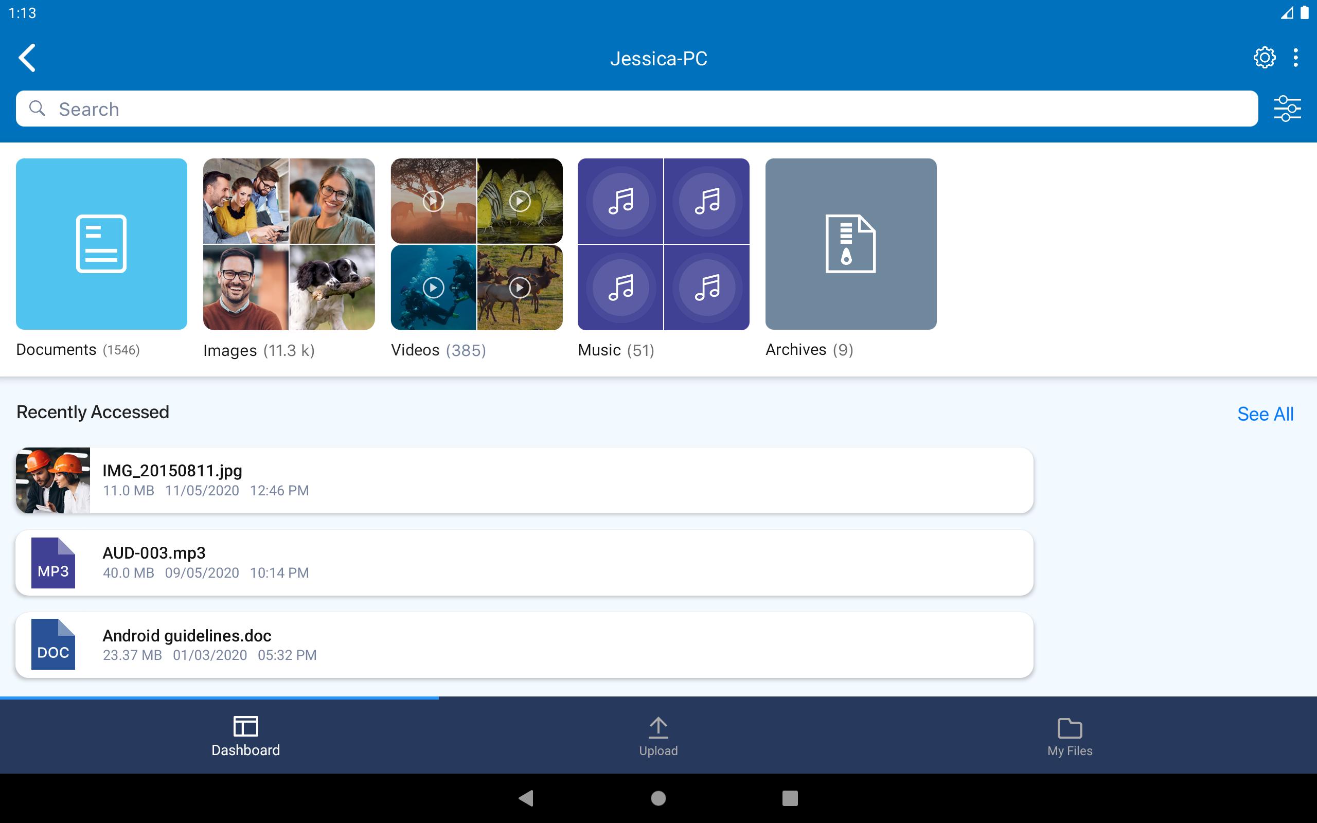The height and width of the screenshot is (823, 1317).
Task: Play the yellow butterflies video
Action: point(520,201)
